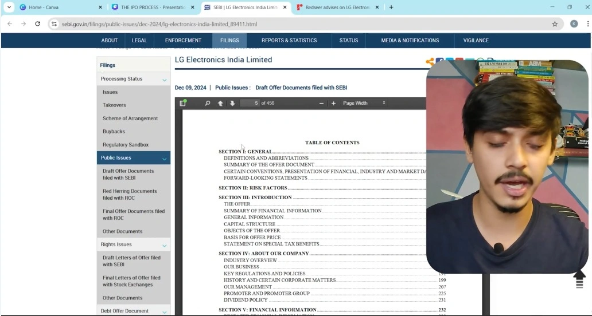This screenshot has height=316, width=592.
Task: Click DIVIDEND POLICY contents line
Action: (246, 300)
